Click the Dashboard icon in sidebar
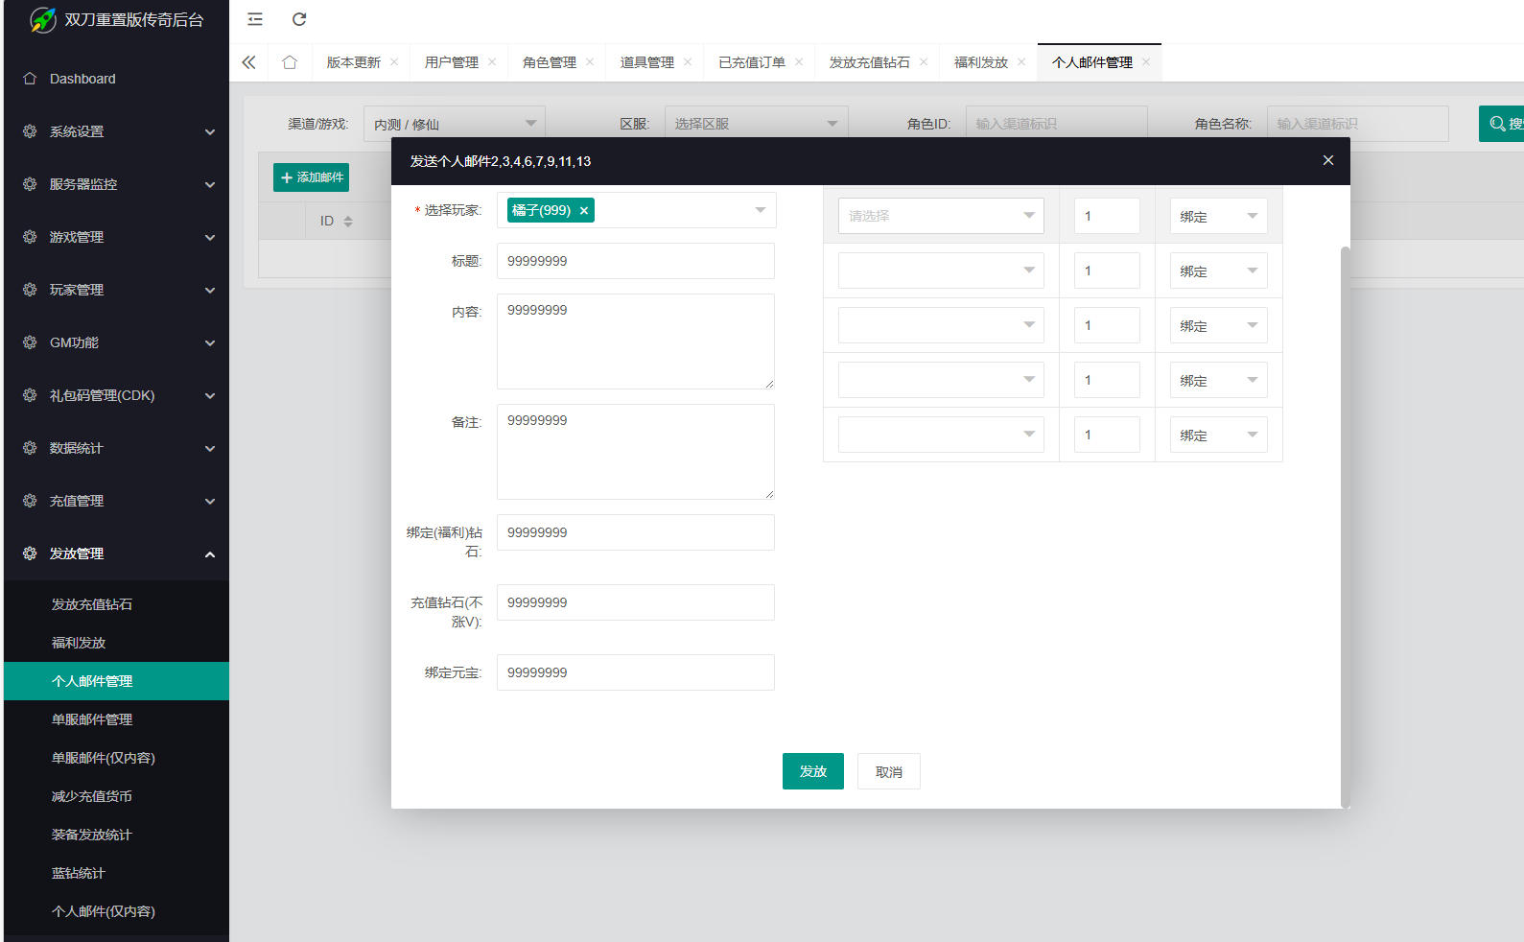Screen dimensions: 1524x942 tap(30, 79)
